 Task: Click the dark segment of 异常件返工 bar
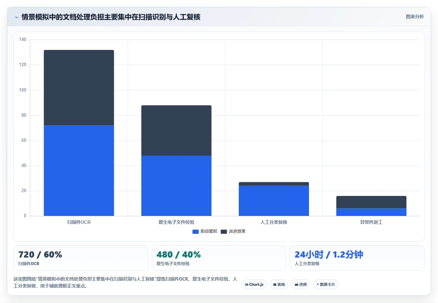click(371, 202)
